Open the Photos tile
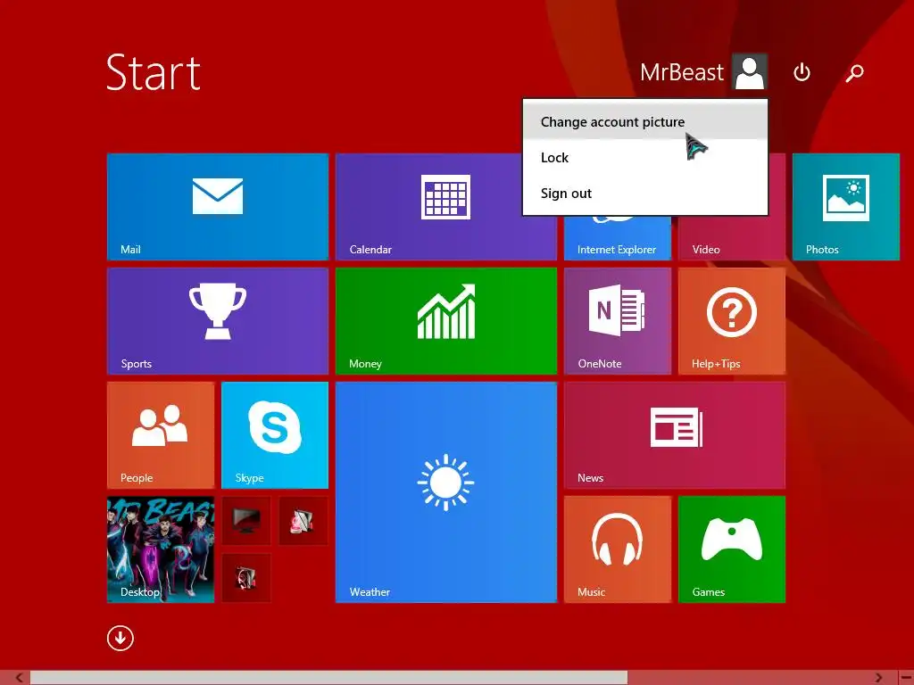The width and height of the screenshot is (914, 685). pos(846,207)
